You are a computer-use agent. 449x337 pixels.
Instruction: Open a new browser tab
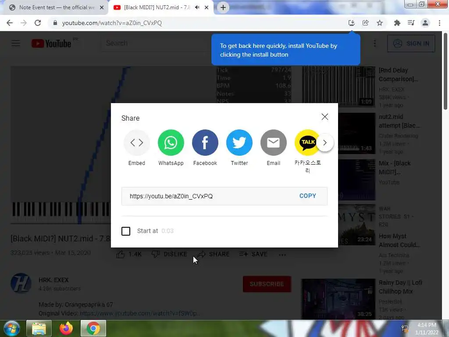click(223, 7)
